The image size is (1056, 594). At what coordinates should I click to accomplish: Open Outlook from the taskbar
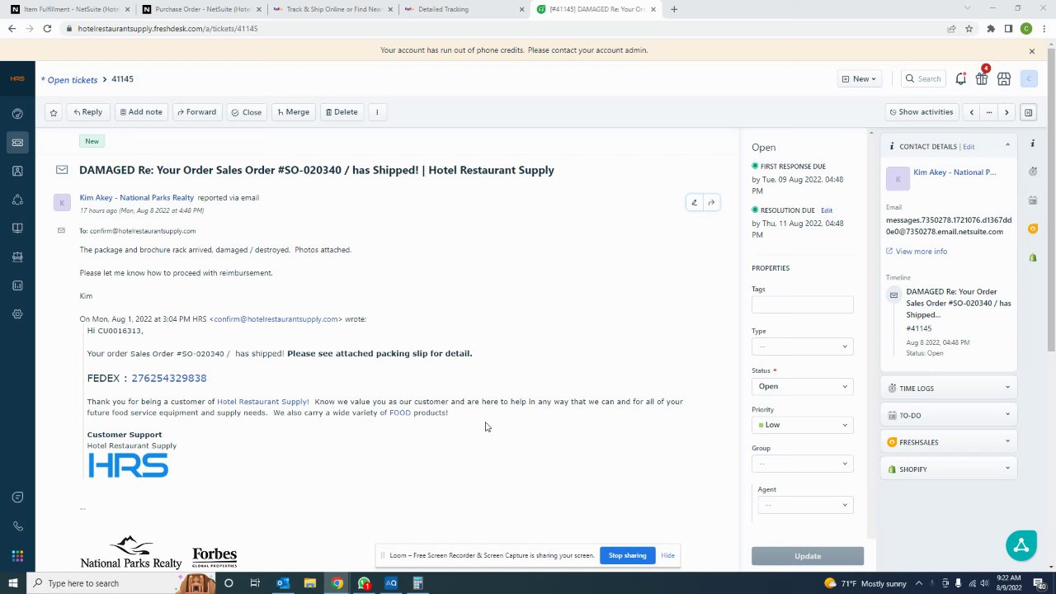coord(282,583)
